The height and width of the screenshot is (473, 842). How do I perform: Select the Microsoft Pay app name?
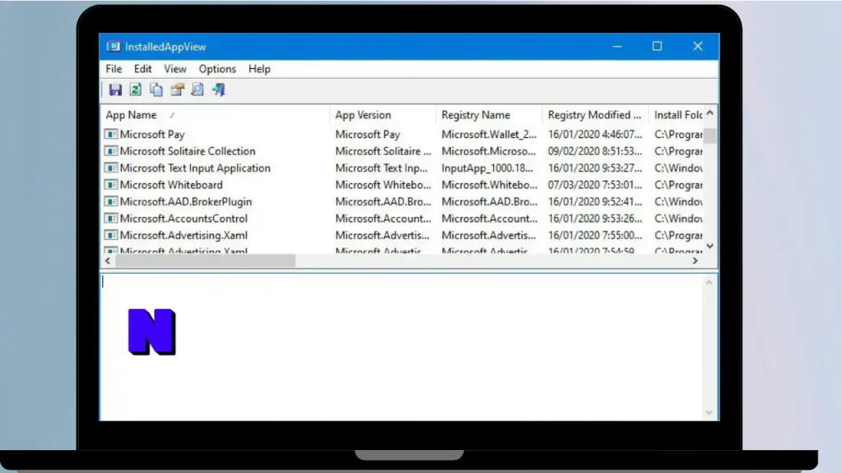[x=152, y=134]
